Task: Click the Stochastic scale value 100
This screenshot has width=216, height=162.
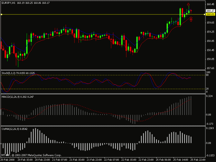Action: pos(208,72)
